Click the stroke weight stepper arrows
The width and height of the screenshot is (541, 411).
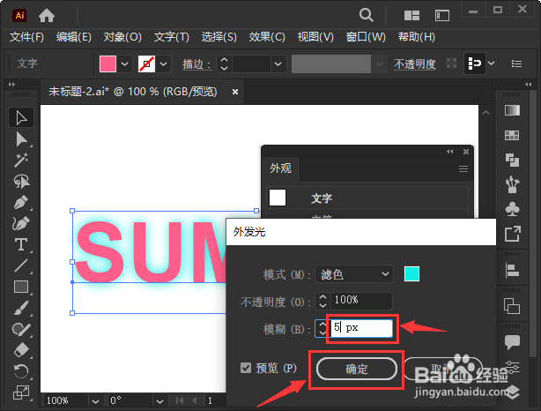pos(224,64)
